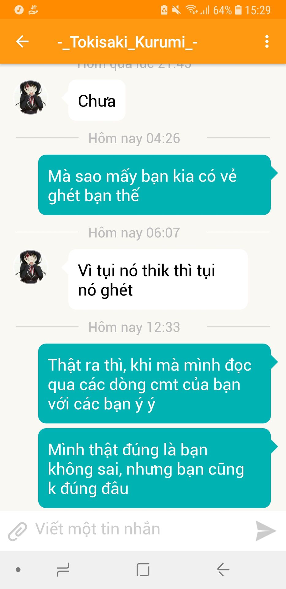The image size is (286, 589).
Task: Tap the 'Chưa' message bubble
Action: [x=97, y=100]
